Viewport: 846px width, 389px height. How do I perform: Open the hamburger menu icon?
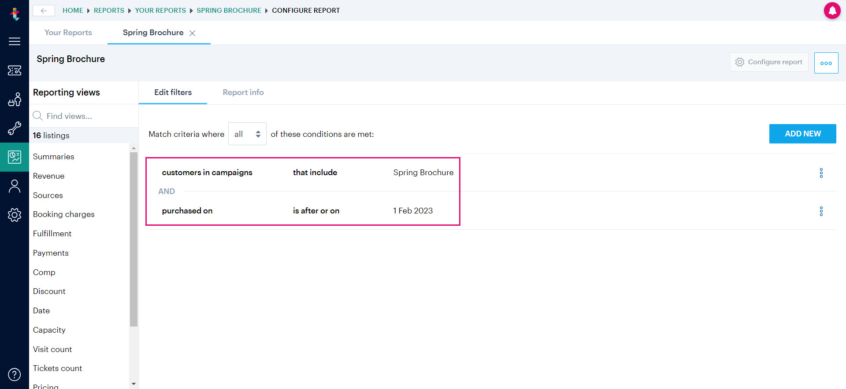tap(15, 41)
